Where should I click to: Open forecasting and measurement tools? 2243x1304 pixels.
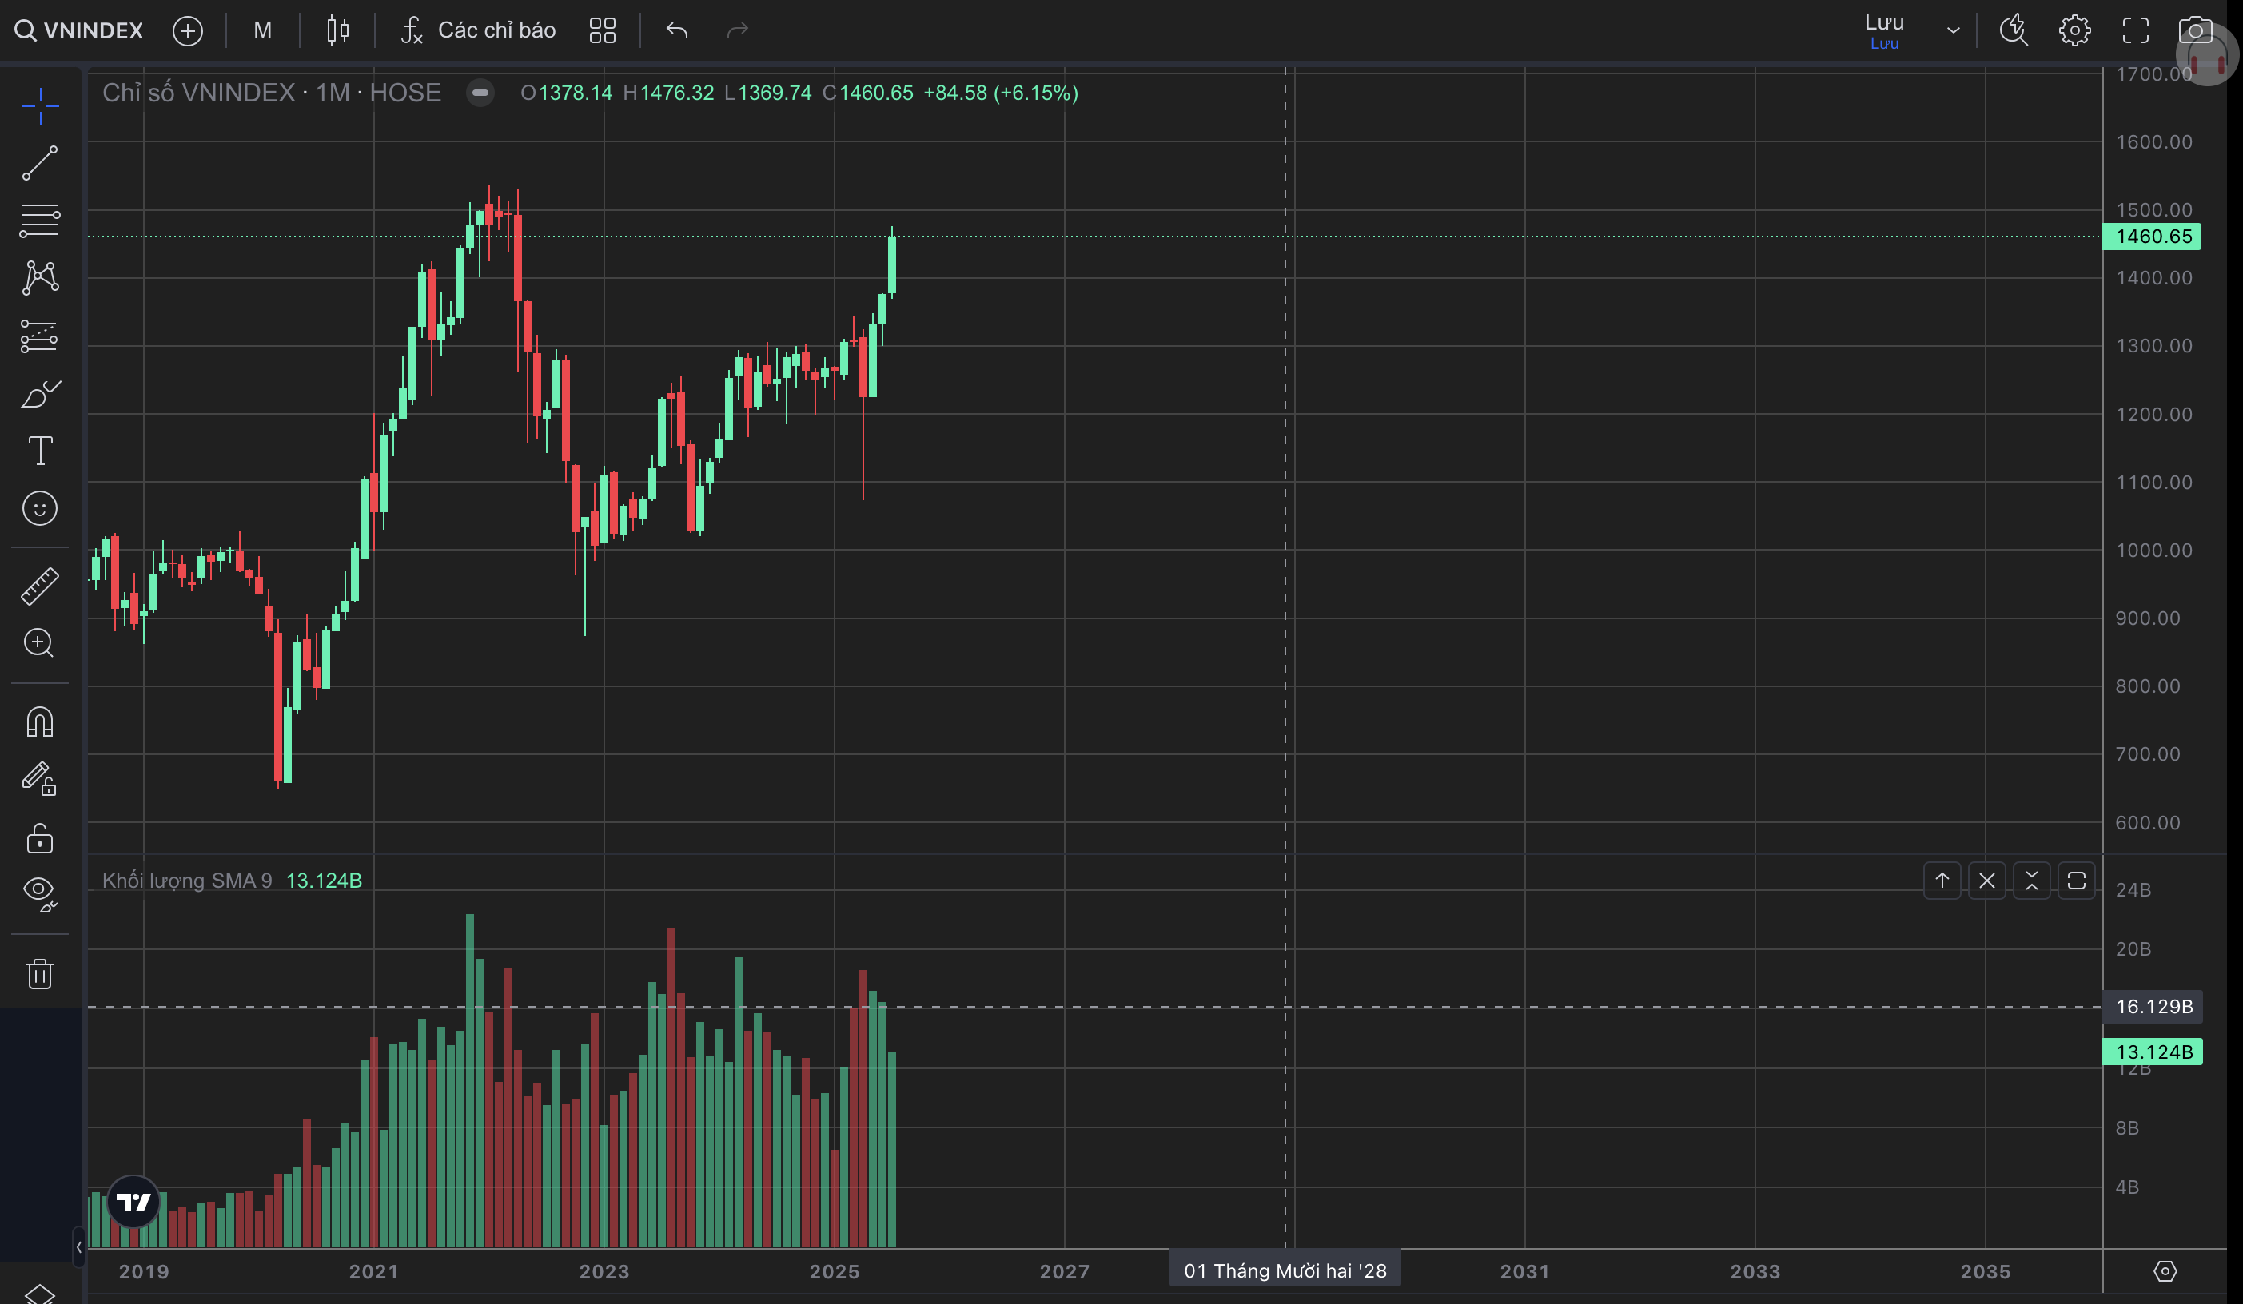40,336
